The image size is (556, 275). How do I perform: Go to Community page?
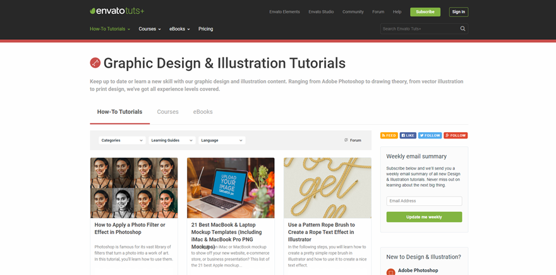point(353,12)
